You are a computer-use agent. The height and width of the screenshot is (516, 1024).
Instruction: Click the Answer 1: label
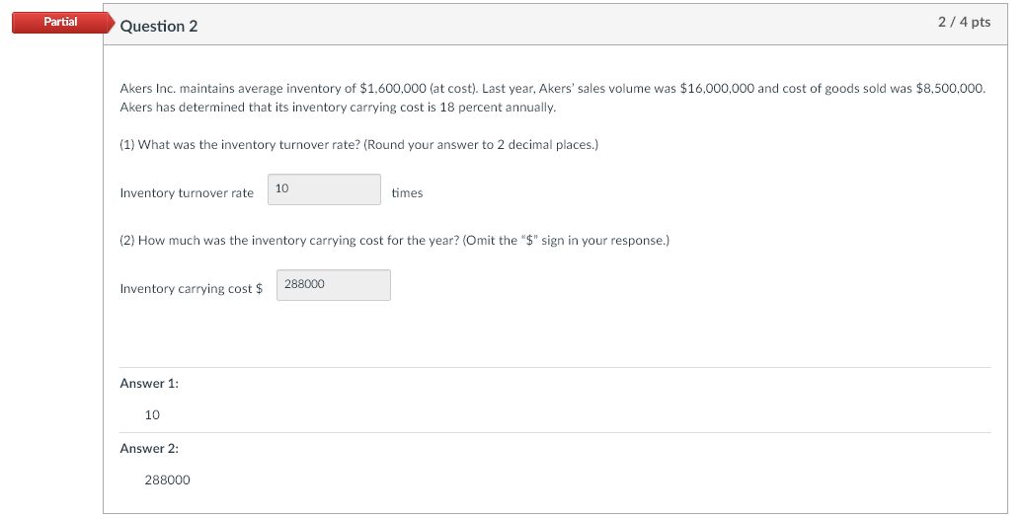click(149, 384)
